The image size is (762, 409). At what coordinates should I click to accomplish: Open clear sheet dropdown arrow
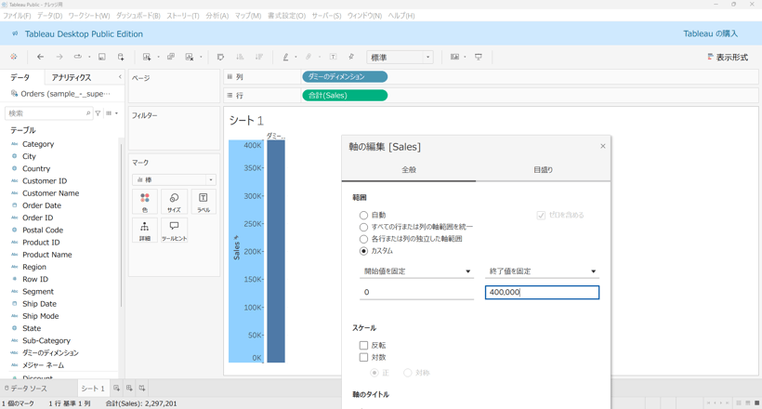(201, 57)
